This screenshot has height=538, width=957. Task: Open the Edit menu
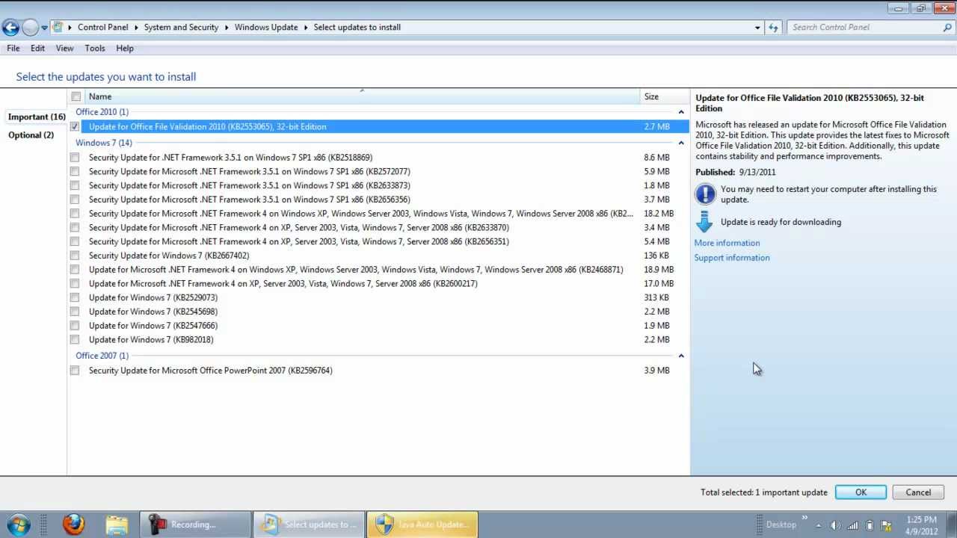[37, 48]
